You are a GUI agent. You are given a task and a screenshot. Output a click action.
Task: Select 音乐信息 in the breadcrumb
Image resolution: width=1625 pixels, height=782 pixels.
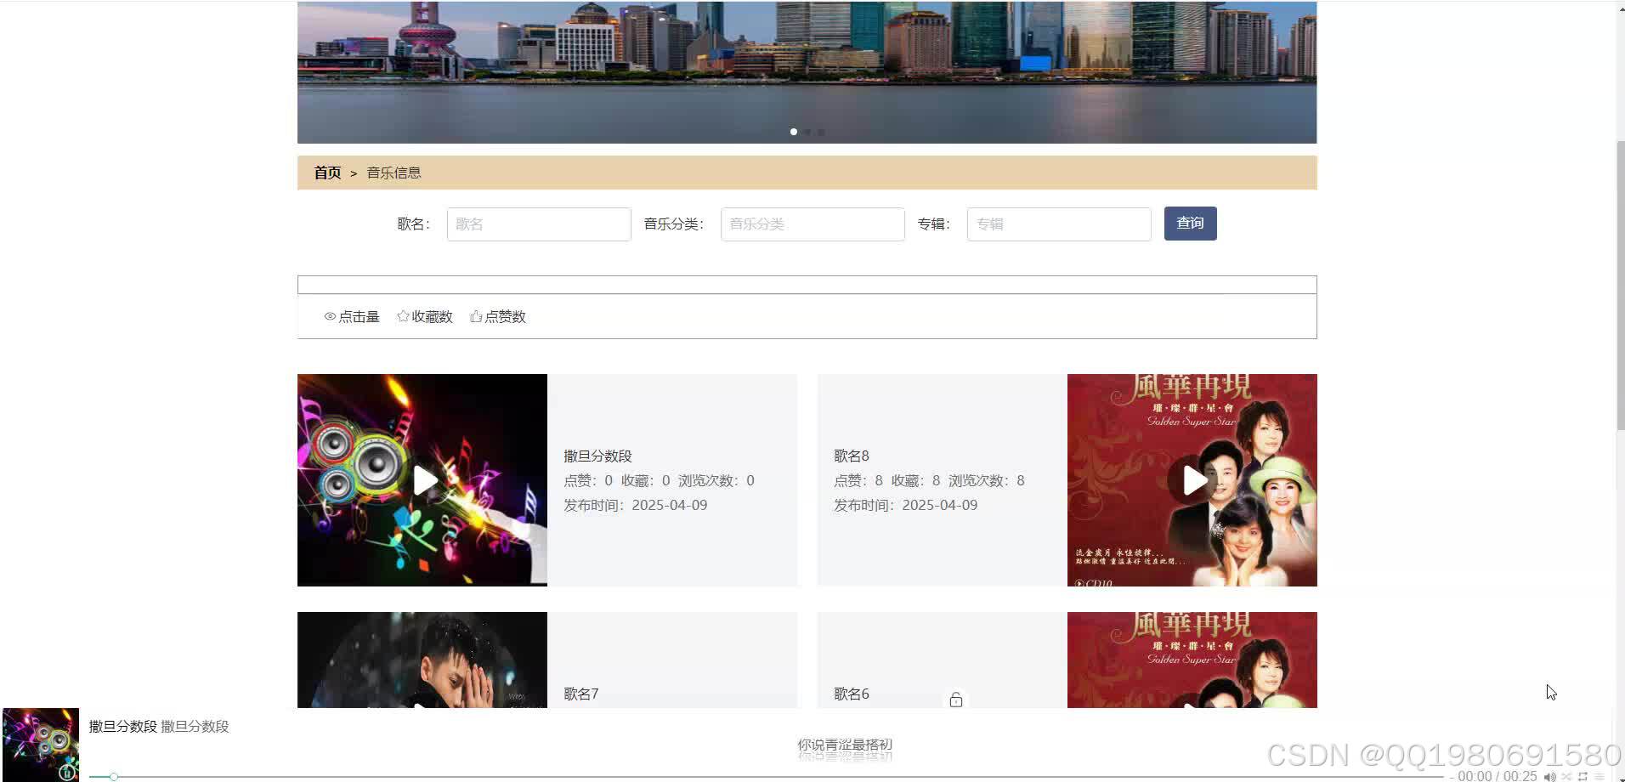(x=394, y=173)
